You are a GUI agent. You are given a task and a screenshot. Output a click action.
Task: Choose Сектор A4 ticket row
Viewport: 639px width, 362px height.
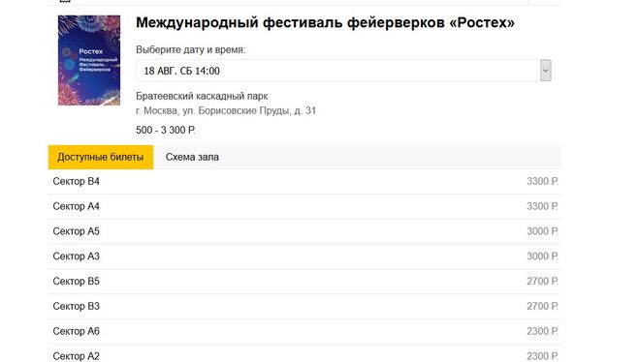tap(304, 206)
